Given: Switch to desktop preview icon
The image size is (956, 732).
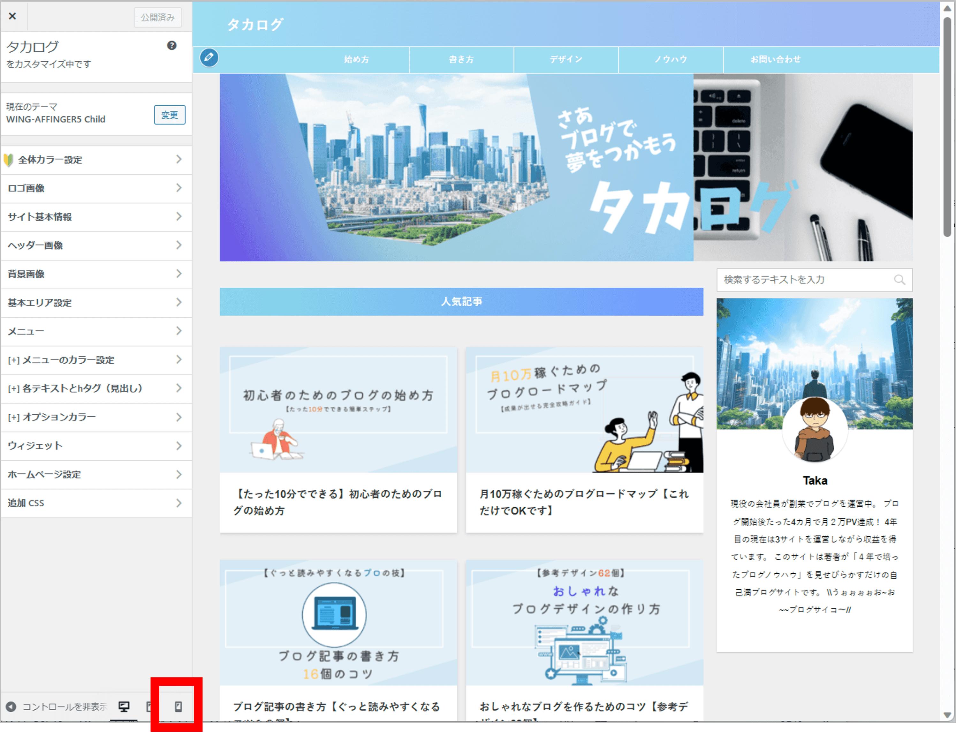Looking at the screenshot, I should point(124,706).
